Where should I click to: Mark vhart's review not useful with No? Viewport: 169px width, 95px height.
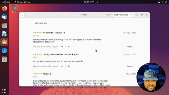(69, 66)
